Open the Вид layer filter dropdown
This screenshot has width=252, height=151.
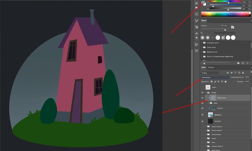pyautogui.click(x=210, y=73)
